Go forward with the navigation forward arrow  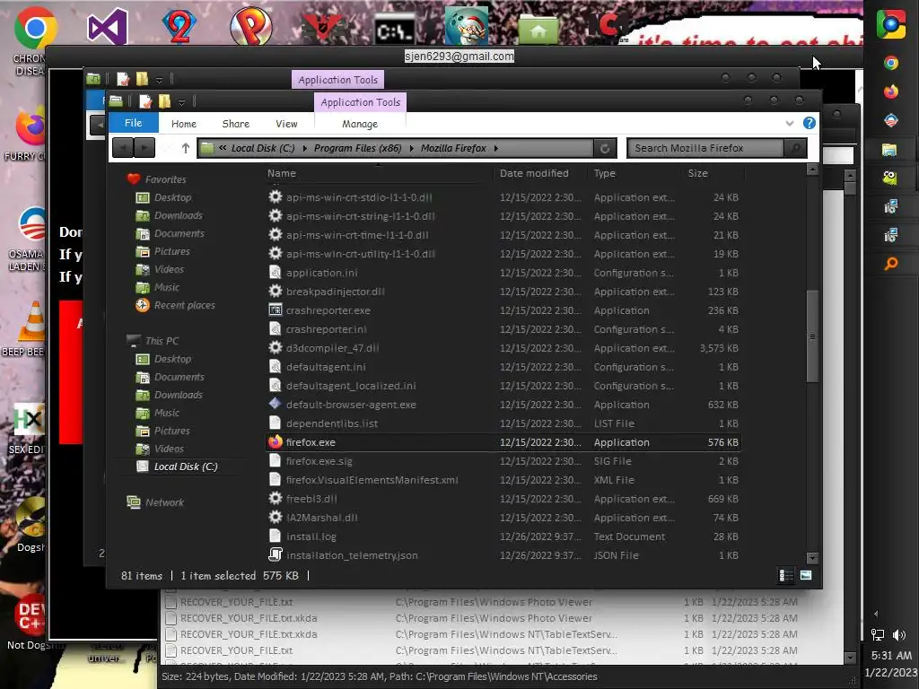click(144, 148)
